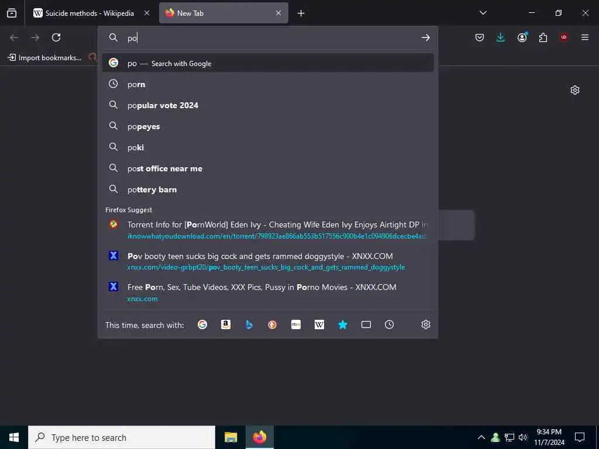This screenshot has height=449, width=599.
Task: Select the "popeyes" search suggestion
Action: click(x=268, y=126)
